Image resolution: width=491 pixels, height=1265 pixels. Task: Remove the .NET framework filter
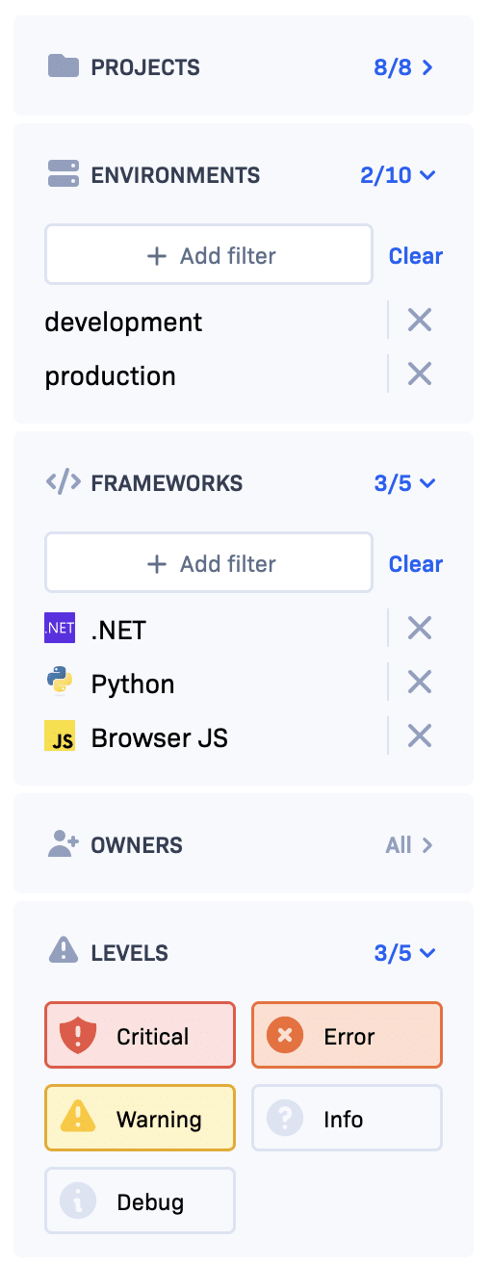tap(419, 629)
